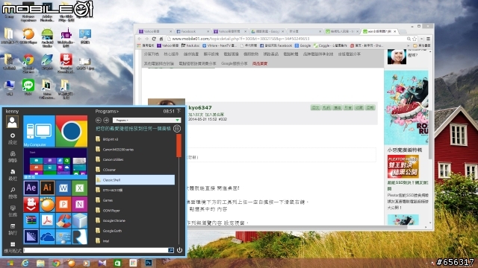Open the 應用程式 apps grid item
Viewport: 478px width, 268px height.
click(x=13, y=247)
